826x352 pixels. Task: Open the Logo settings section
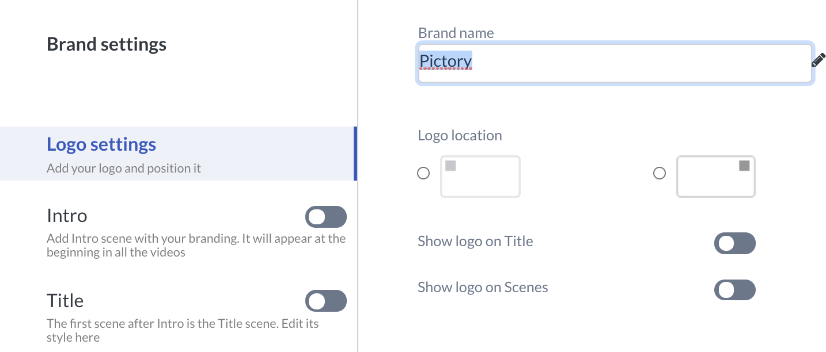101,144
